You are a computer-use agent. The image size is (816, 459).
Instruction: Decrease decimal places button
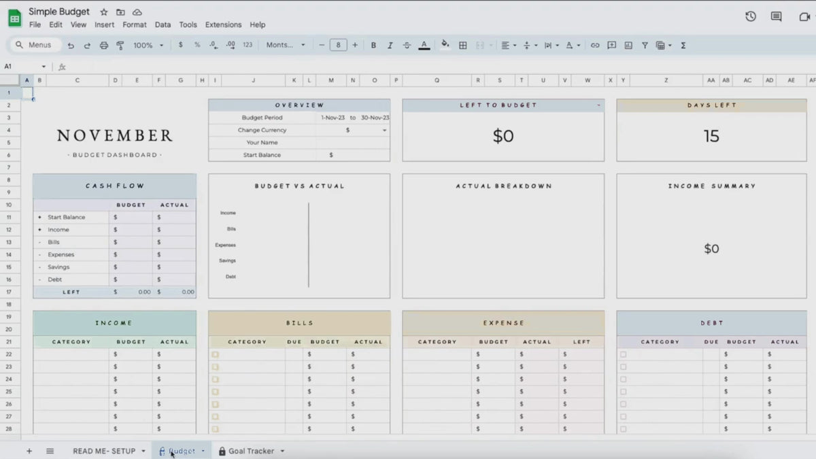214,46
